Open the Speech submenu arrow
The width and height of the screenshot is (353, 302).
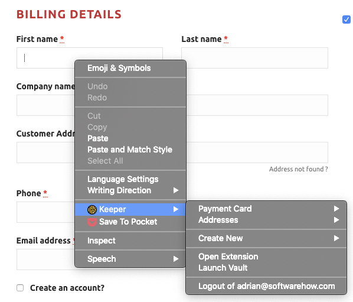pos(176,259)
